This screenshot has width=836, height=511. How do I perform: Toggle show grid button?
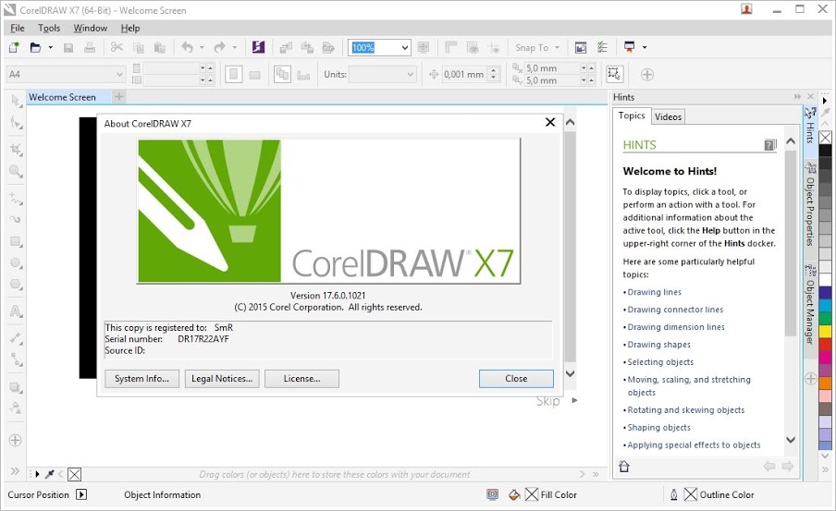pos(473,47)
